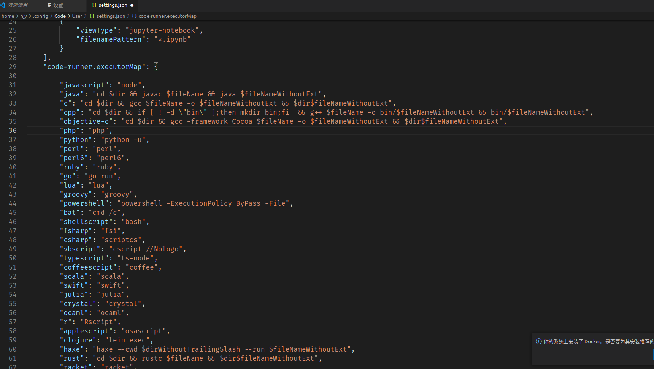Click the "ruby" key
Viewport: 654px width, 369px height.
click(72, 167)
